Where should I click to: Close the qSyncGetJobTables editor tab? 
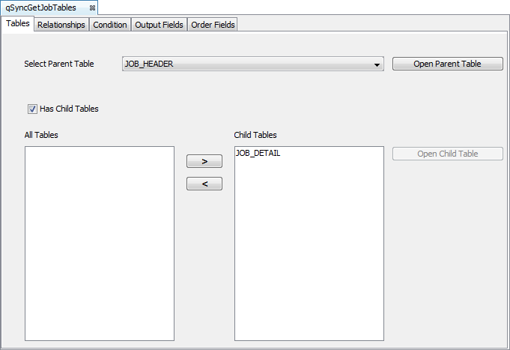pyautogui.click(x=92, y=7)
